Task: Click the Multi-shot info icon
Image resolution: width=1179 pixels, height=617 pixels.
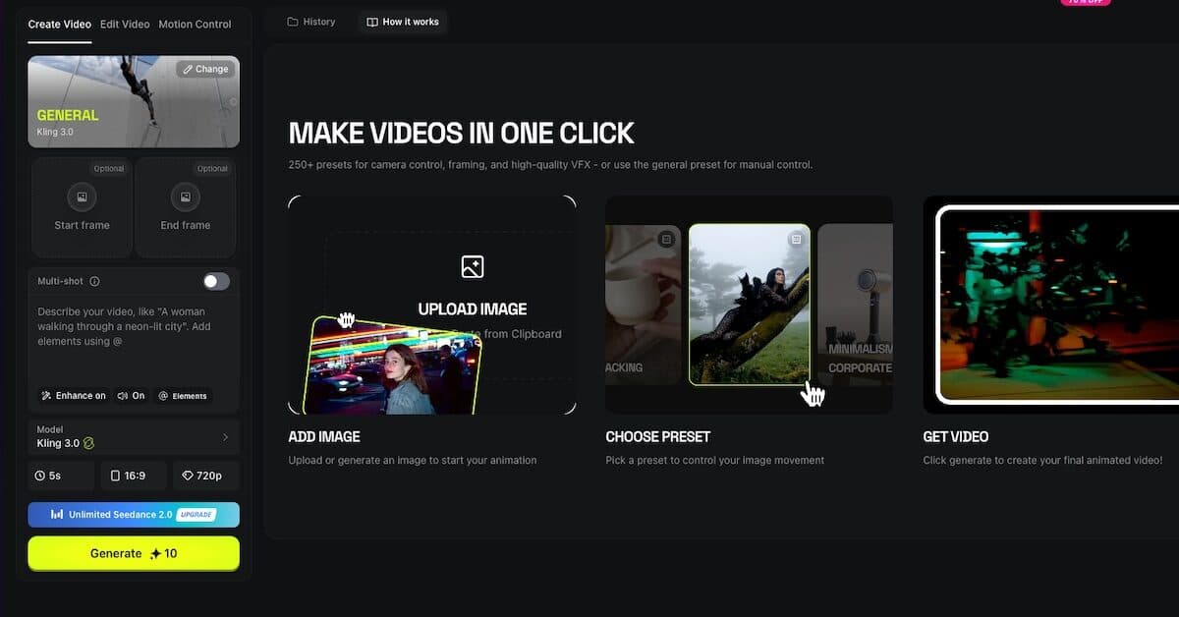Action: pos(94,281)
